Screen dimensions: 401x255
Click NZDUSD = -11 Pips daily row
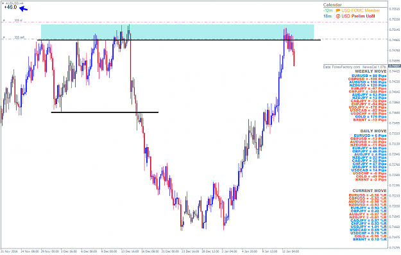click(368, 145)
